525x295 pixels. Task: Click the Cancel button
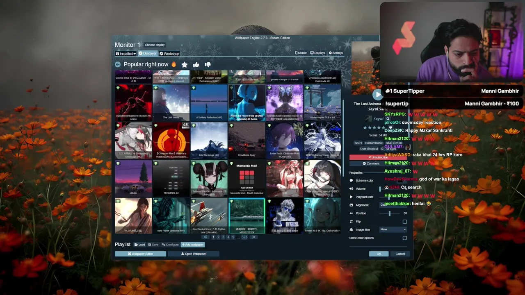click(x=400, y=254)
